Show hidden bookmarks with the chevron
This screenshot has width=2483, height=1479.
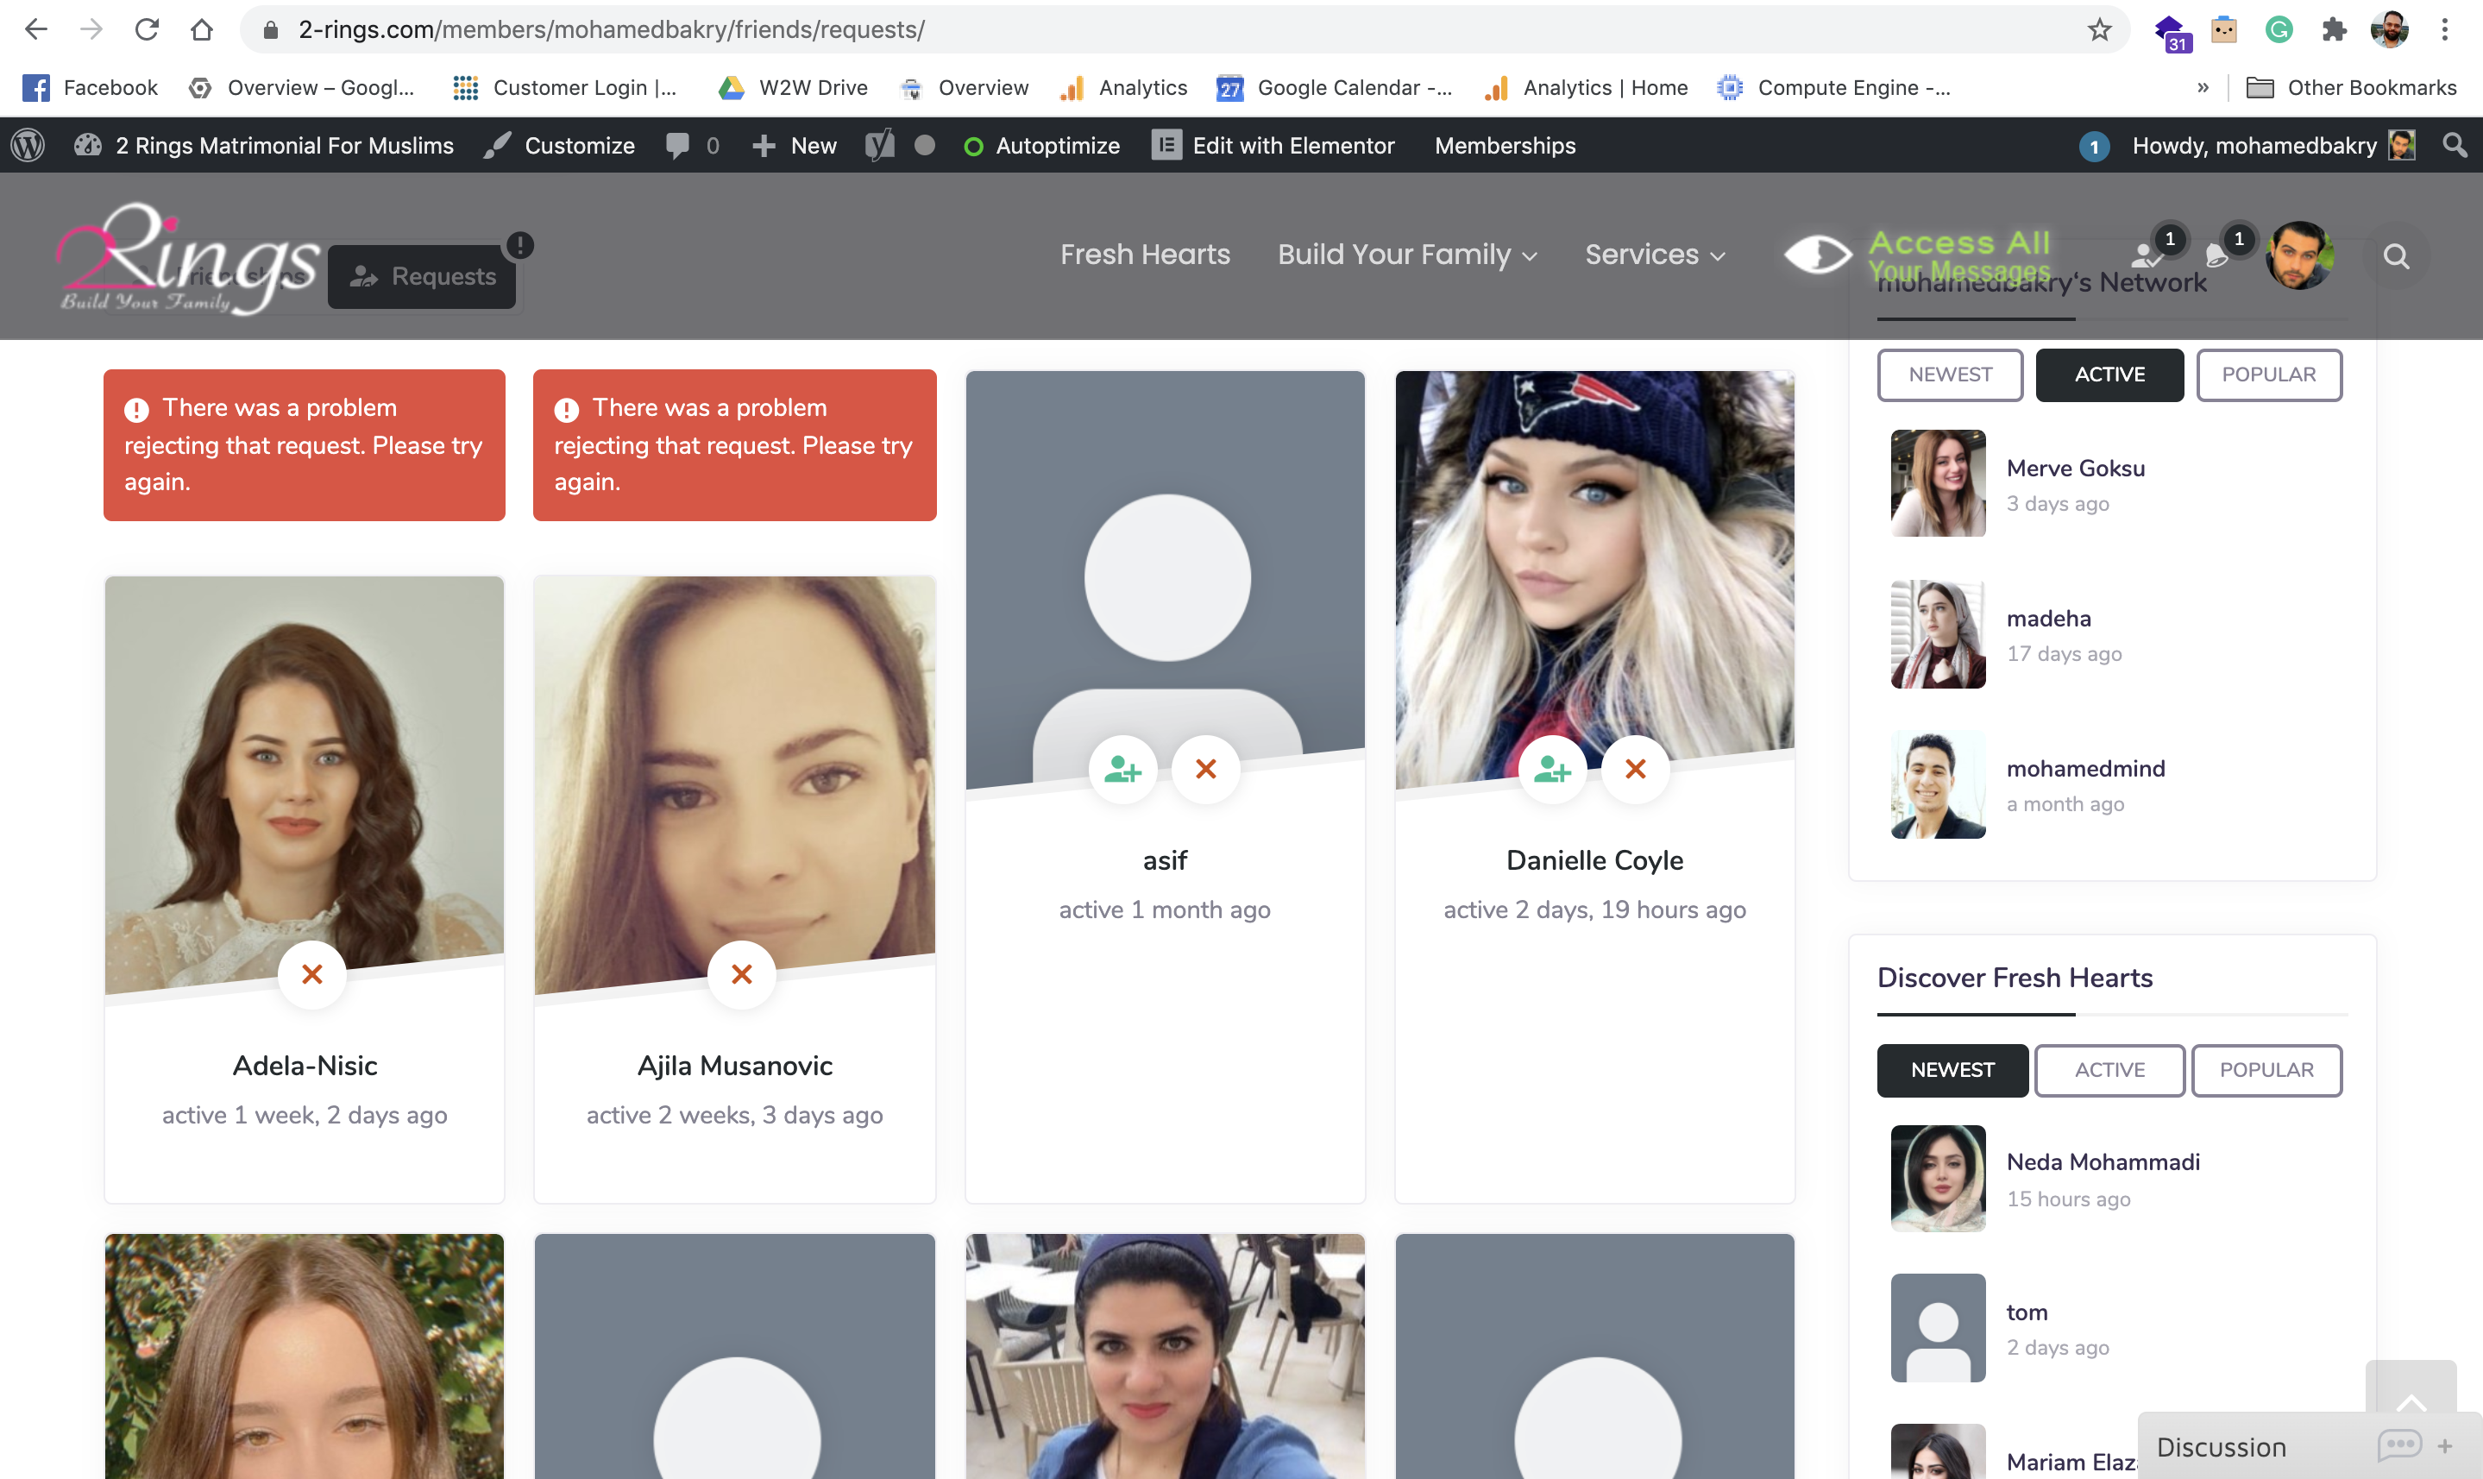(2202, 88)
